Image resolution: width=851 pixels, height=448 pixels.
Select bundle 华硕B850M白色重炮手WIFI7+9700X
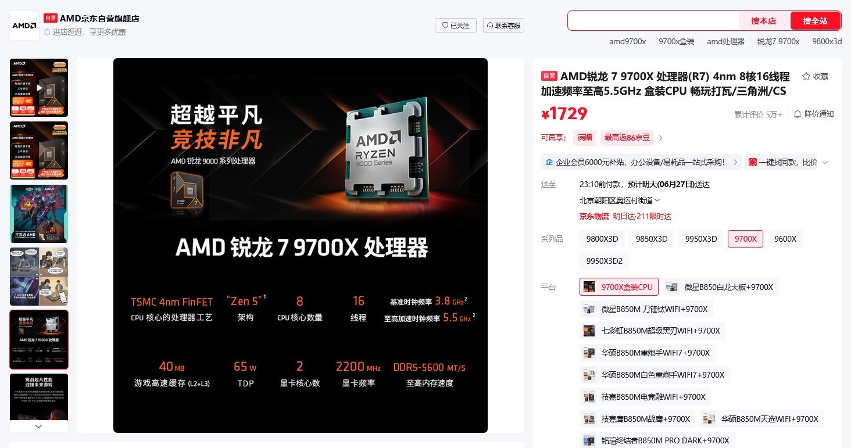[655, 375]
